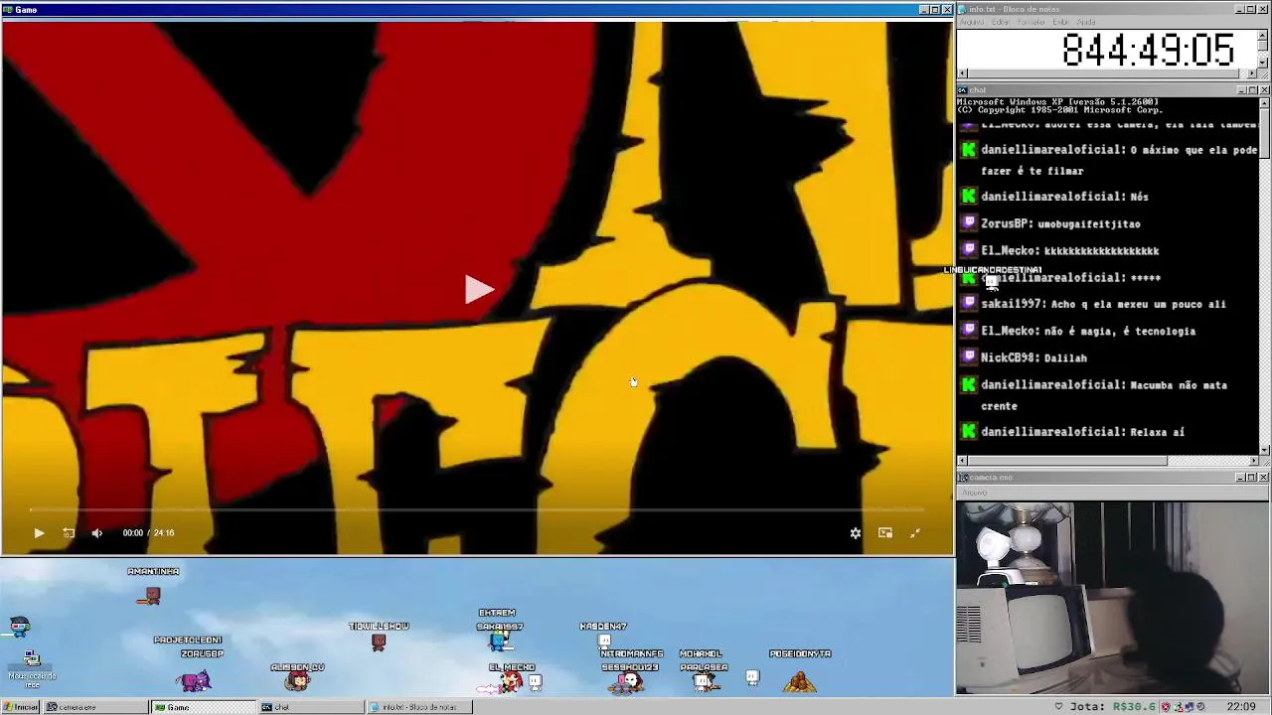Click the notepad horizontal scrollbar right arrow
Image resolution: width=1272 pixels, height=715 pixels.
click(x=1253, y=73)
